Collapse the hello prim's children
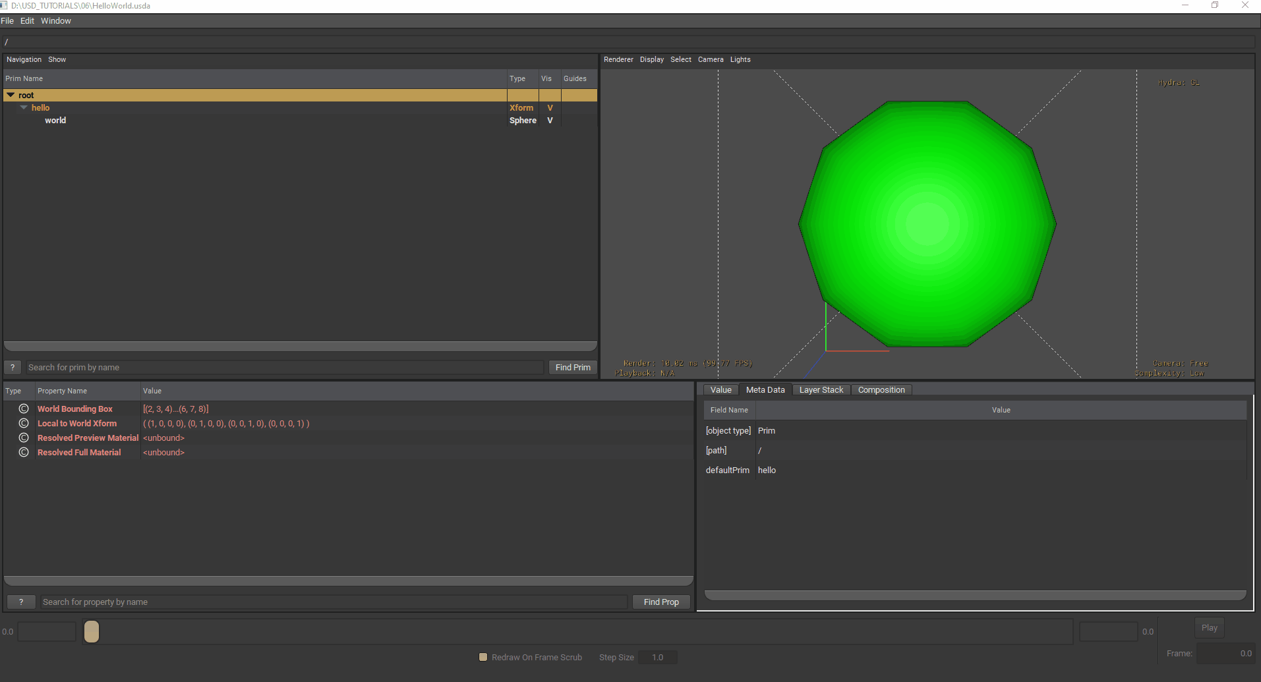The height and width of the screenshot is (682, 1261). tap(24, 107)
